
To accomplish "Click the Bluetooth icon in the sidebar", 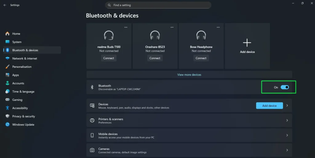I will tap(7, 50).
